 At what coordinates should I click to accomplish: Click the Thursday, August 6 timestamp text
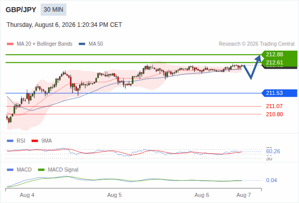(x=64, y=25)
